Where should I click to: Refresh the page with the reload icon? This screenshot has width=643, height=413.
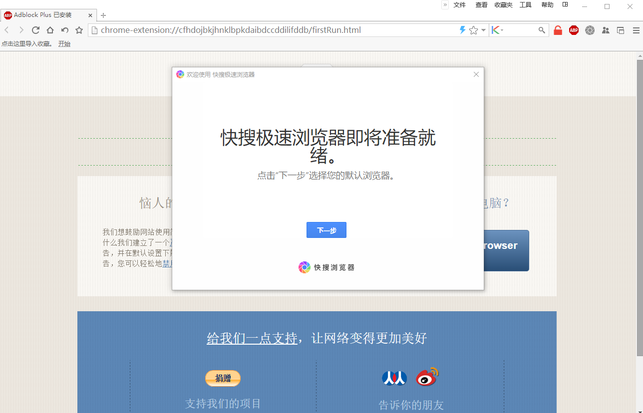click(35, 30)
